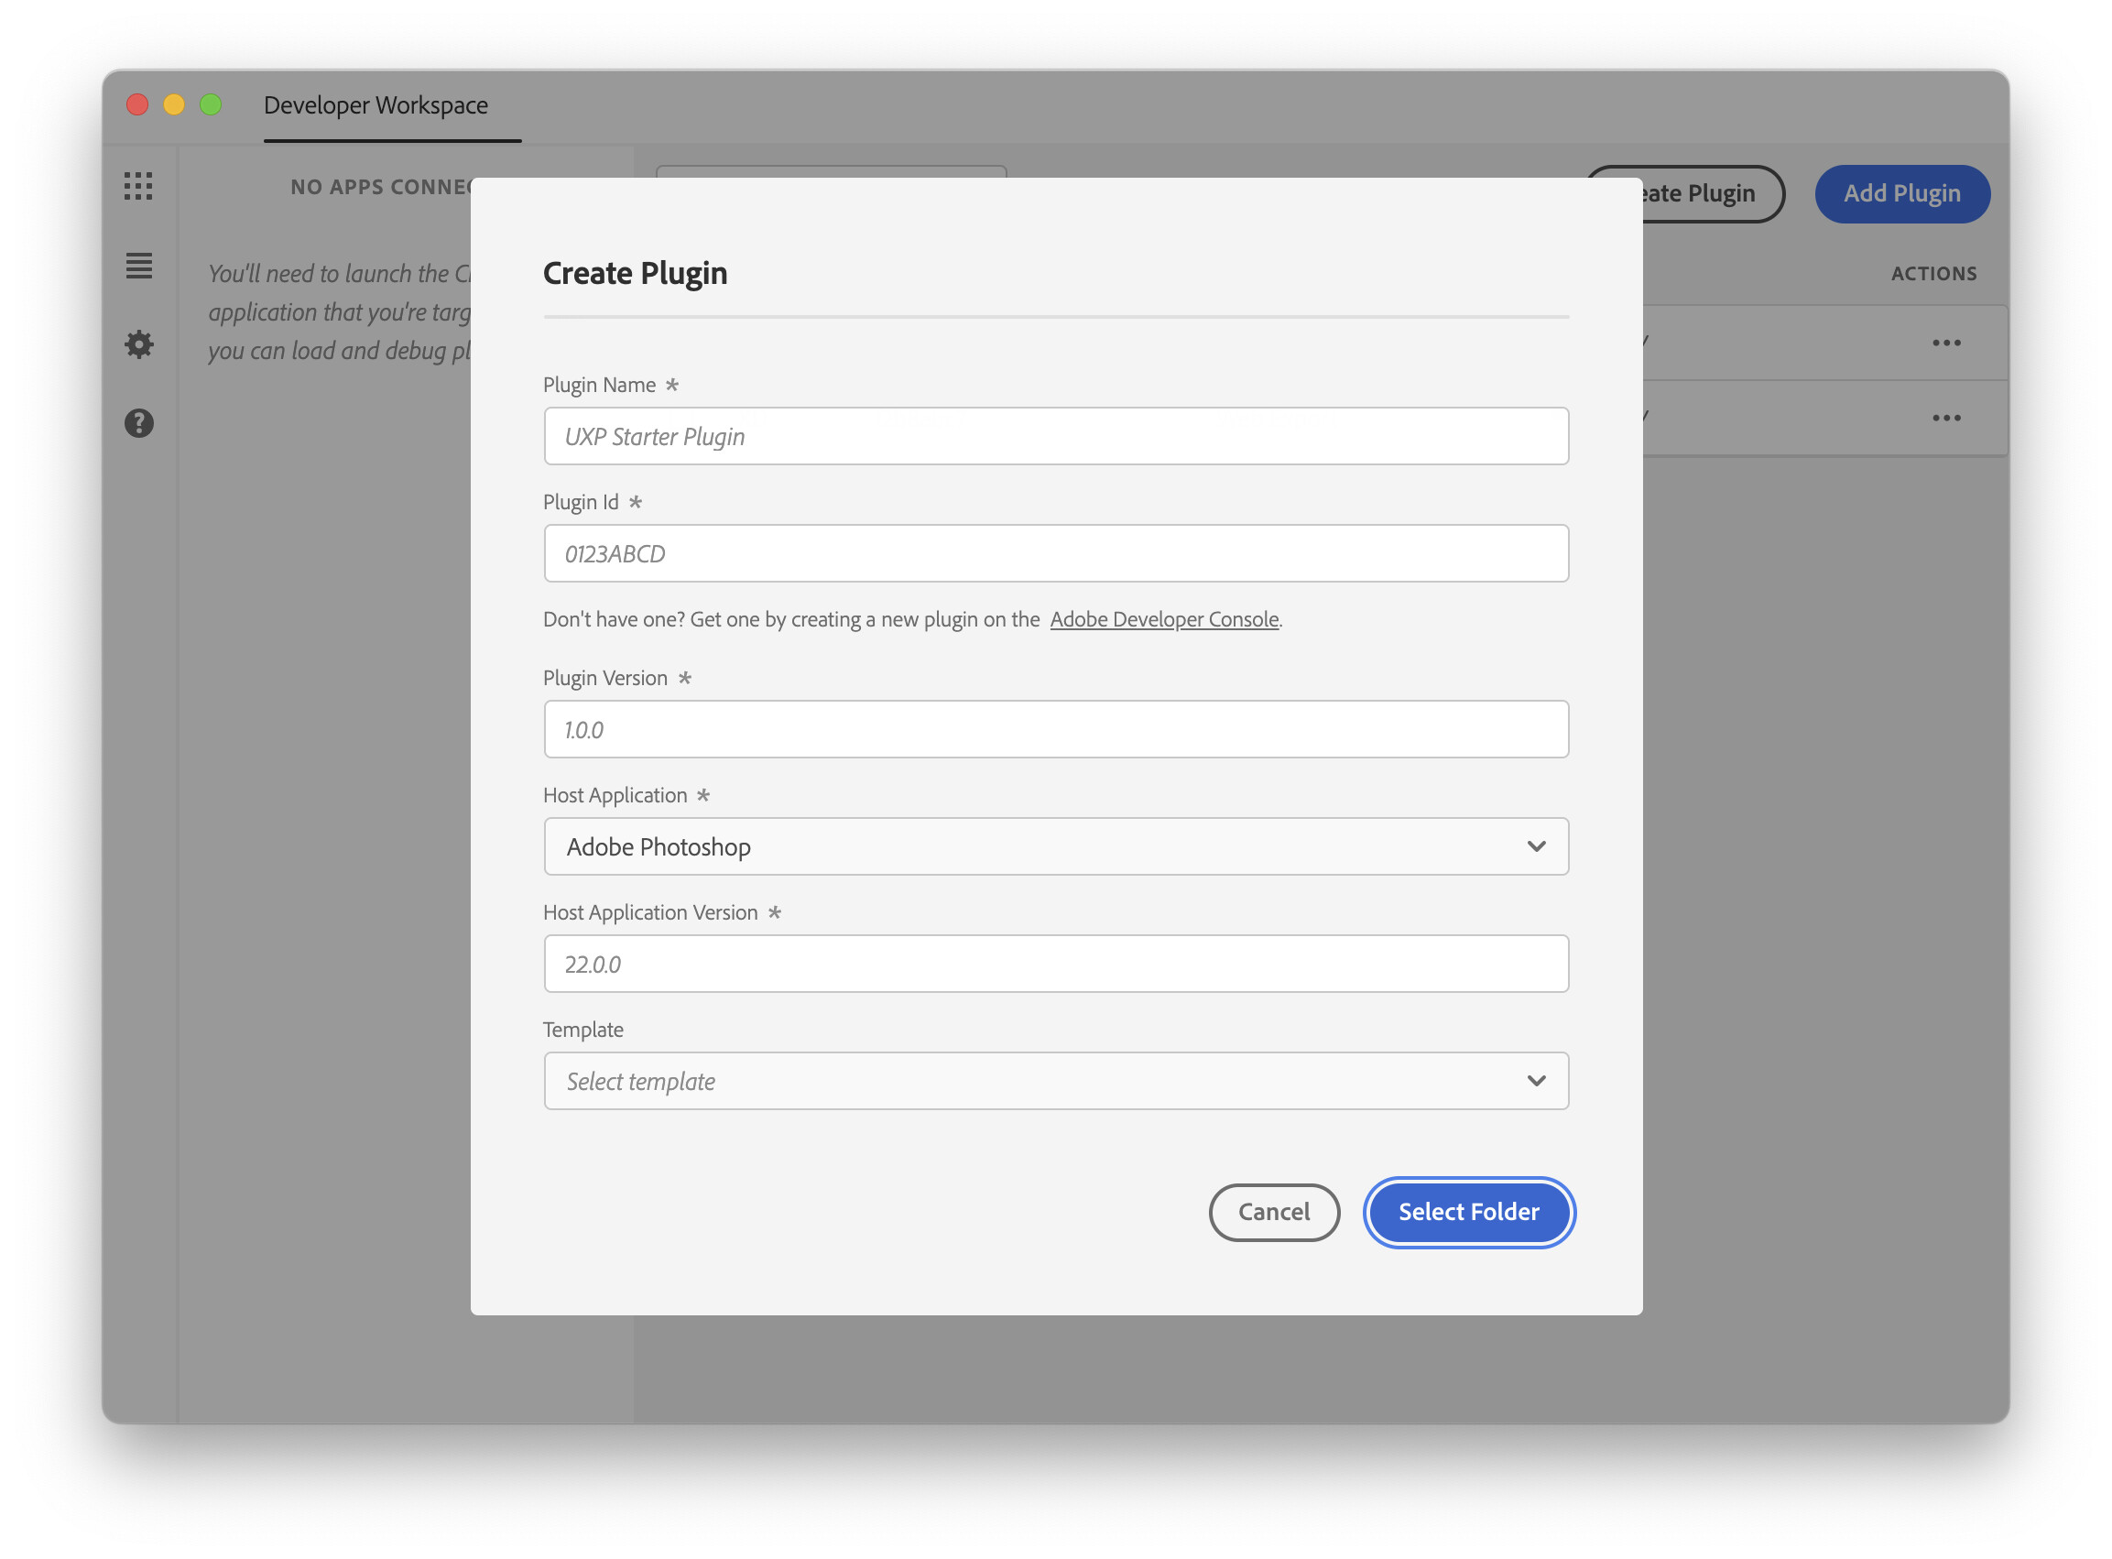Click the green maximize window button
The width and height of the screenshot is (2112, 1559).
point(212,104)
